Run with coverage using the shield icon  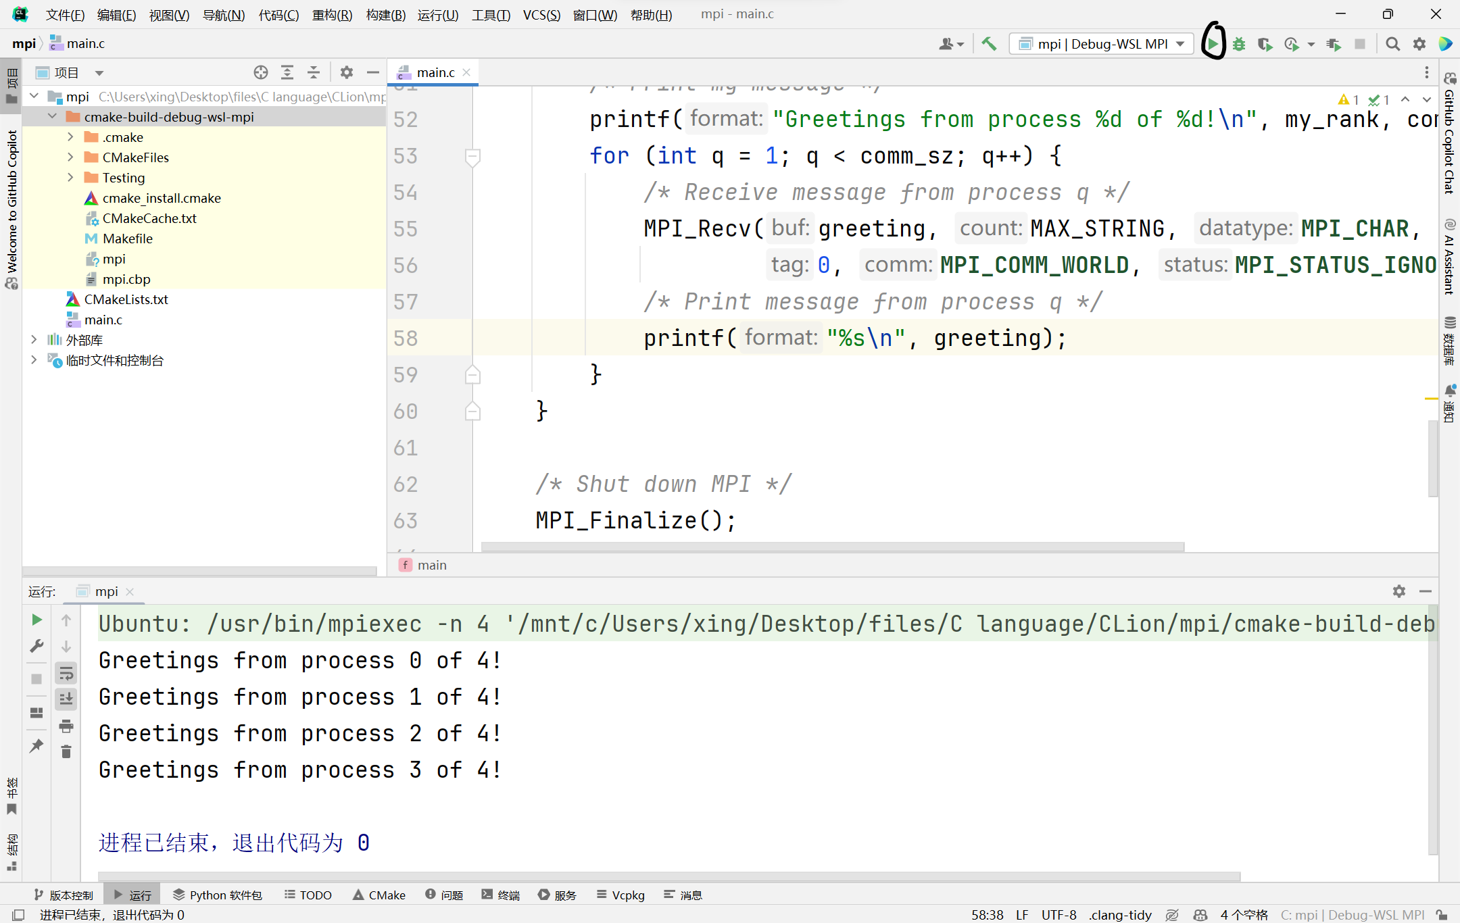[1265, 44]
